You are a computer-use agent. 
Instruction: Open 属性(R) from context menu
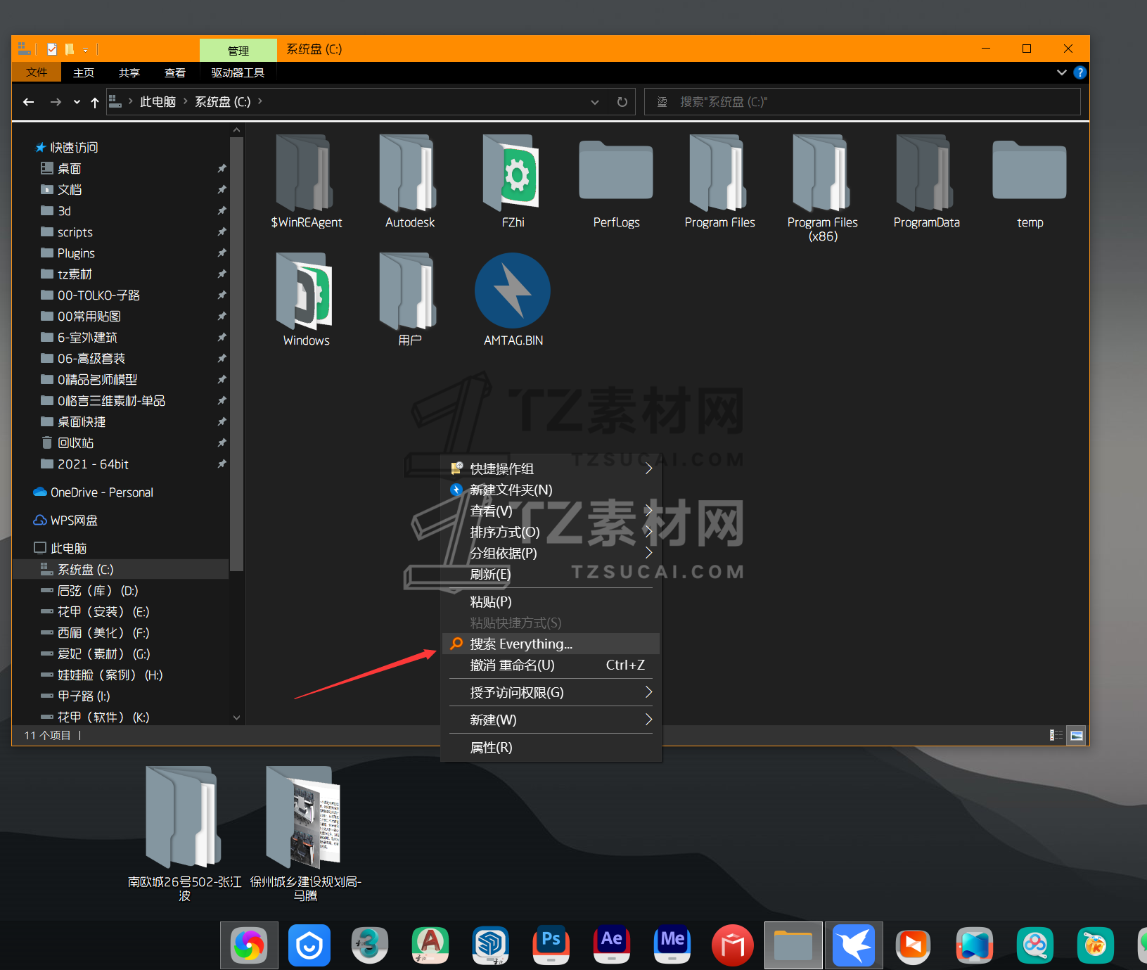point(551,747)
